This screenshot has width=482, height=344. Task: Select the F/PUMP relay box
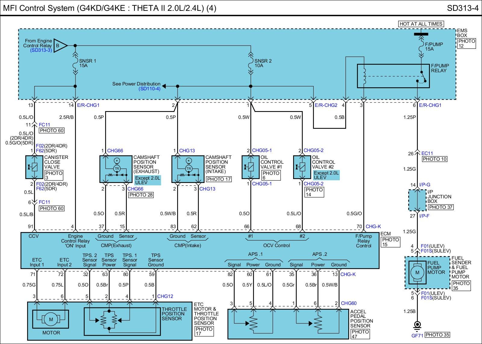393,76
